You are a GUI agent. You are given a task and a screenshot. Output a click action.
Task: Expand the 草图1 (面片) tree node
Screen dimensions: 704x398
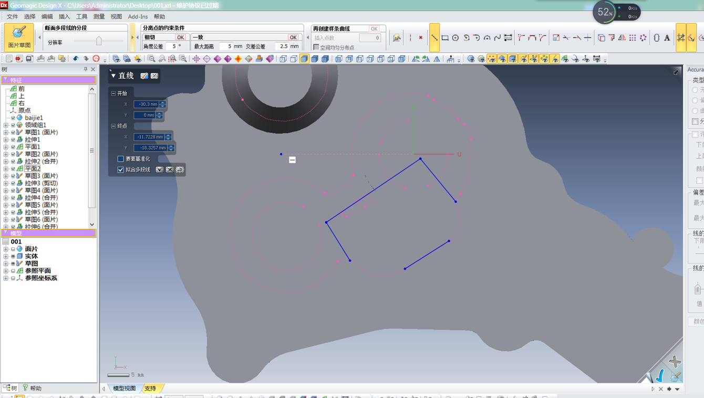tap(6, 132)
